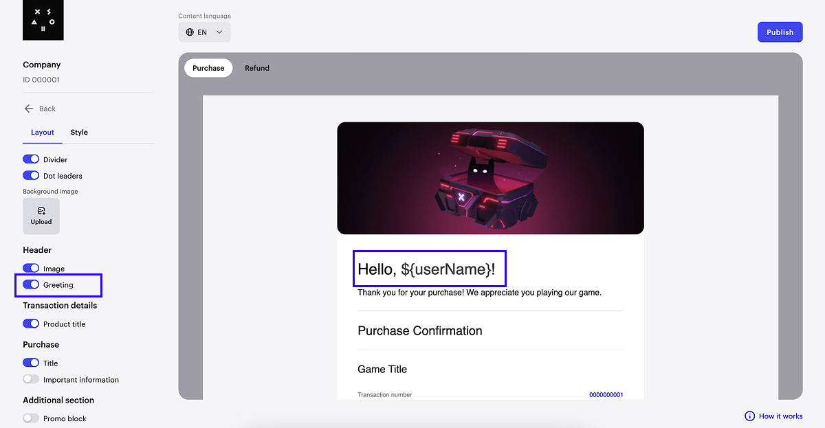Expand language list via chevron arrow
This screenshot has height=428, width=825.
pos(219,32)
